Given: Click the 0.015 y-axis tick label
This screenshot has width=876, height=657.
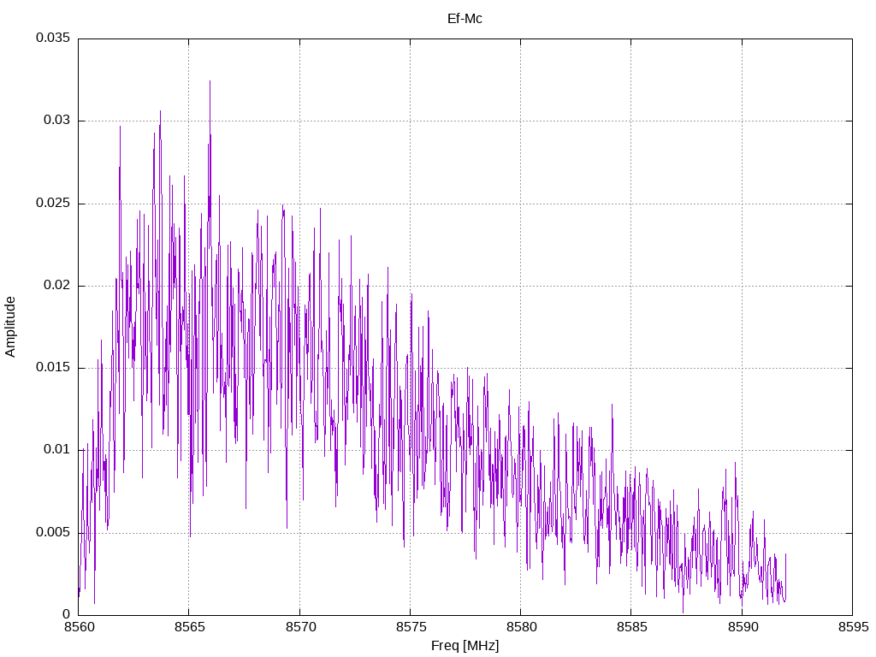Looking at the screenshot, I should click(53, 367).
